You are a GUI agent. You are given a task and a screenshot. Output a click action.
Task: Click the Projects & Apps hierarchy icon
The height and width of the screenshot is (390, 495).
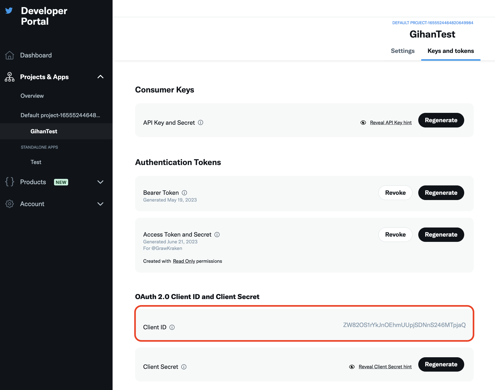[10, 77]
